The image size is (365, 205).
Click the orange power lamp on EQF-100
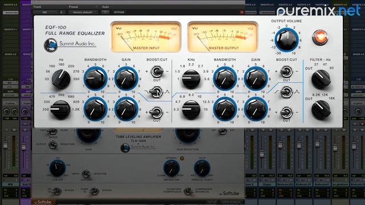(320, 37)
